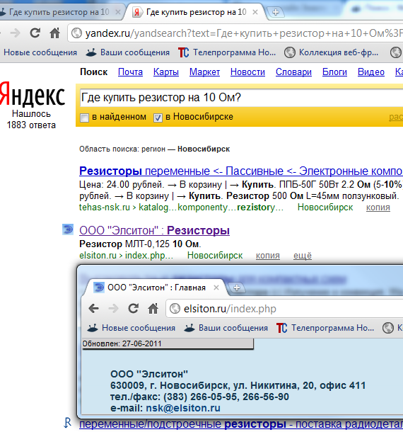Screen dimensions: 403x432
Task: Open new tab in Элситон window
Action: pos(237,288)
